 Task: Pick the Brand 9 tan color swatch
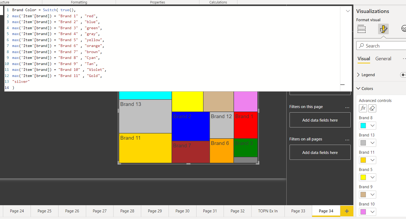pyautogui.click(x=363, y=195)
